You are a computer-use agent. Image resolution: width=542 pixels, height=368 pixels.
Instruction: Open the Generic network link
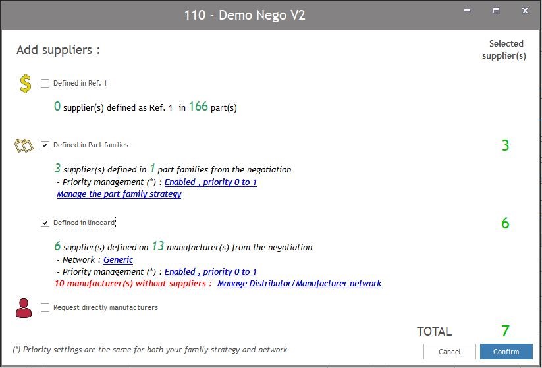[x=118, y=260]
